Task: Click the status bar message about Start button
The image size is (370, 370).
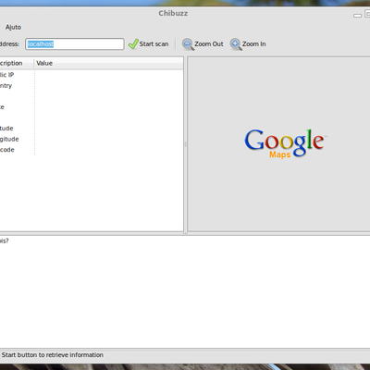Action: pos(52,355)
